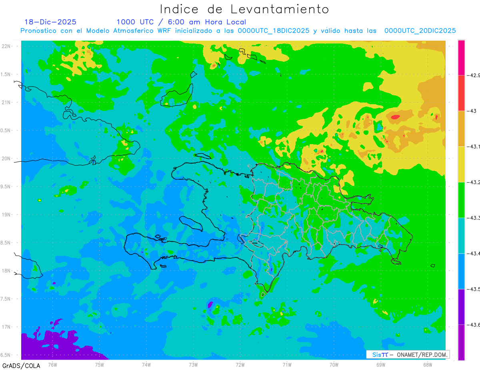480x370 pixels.
Task: Select red legend segment between -42.9 and -43
Action: (x=461, y=93)
